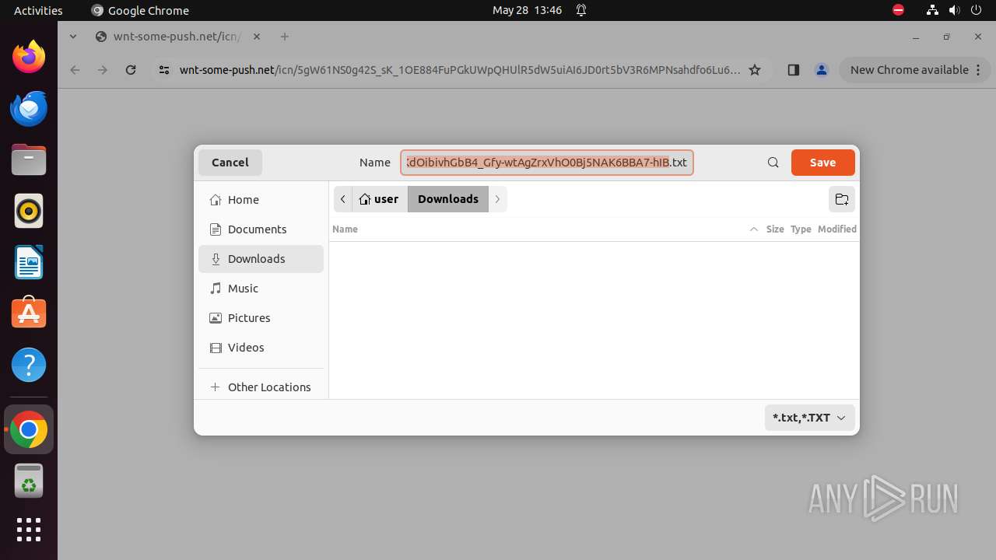Click Chrome back navigation arrow

75,70
